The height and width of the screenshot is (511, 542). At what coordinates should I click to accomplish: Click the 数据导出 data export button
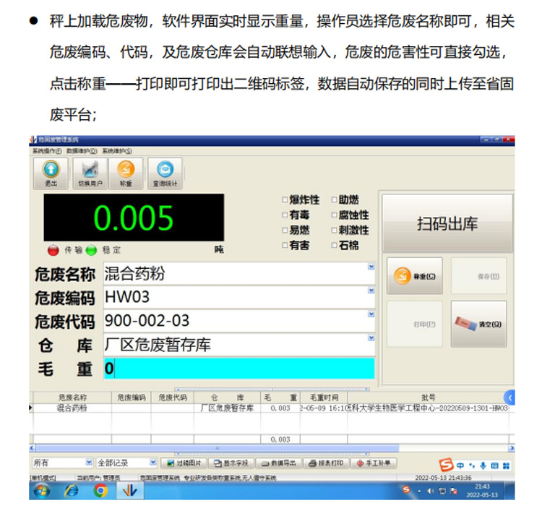click(x=279, y=463)
